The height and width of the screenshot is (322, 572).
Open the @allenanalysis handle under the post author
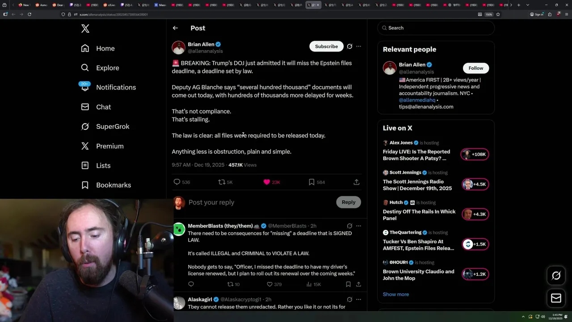coord(205,51)
